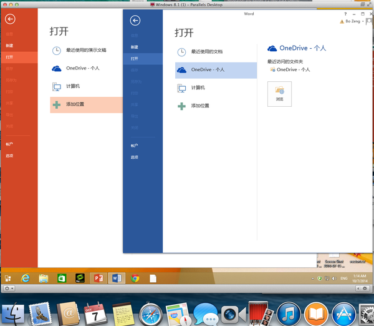Click Parallels left arrow beside gear
The width and height of the screenshot is (374, 326).
tap(358, 289)
